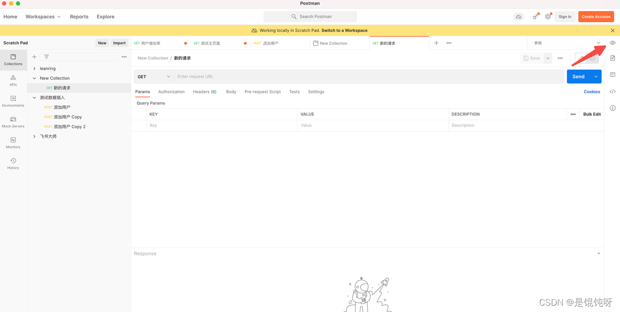
Task: Open the GET method dropdown
Action: (154, 76)
